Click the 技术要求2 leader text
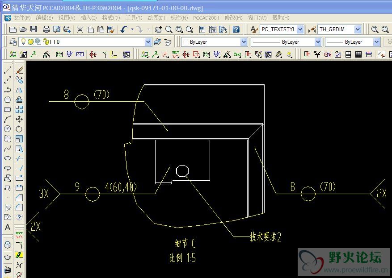 point(266,237)
